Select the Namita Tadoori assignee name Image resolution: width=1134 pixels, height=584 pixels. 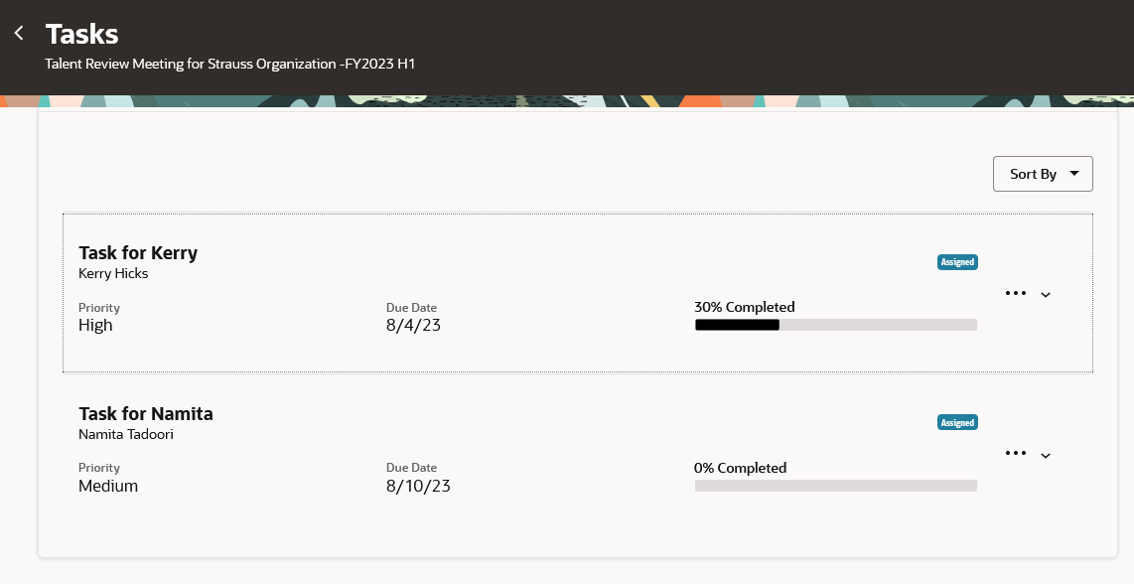pos(126,434)
